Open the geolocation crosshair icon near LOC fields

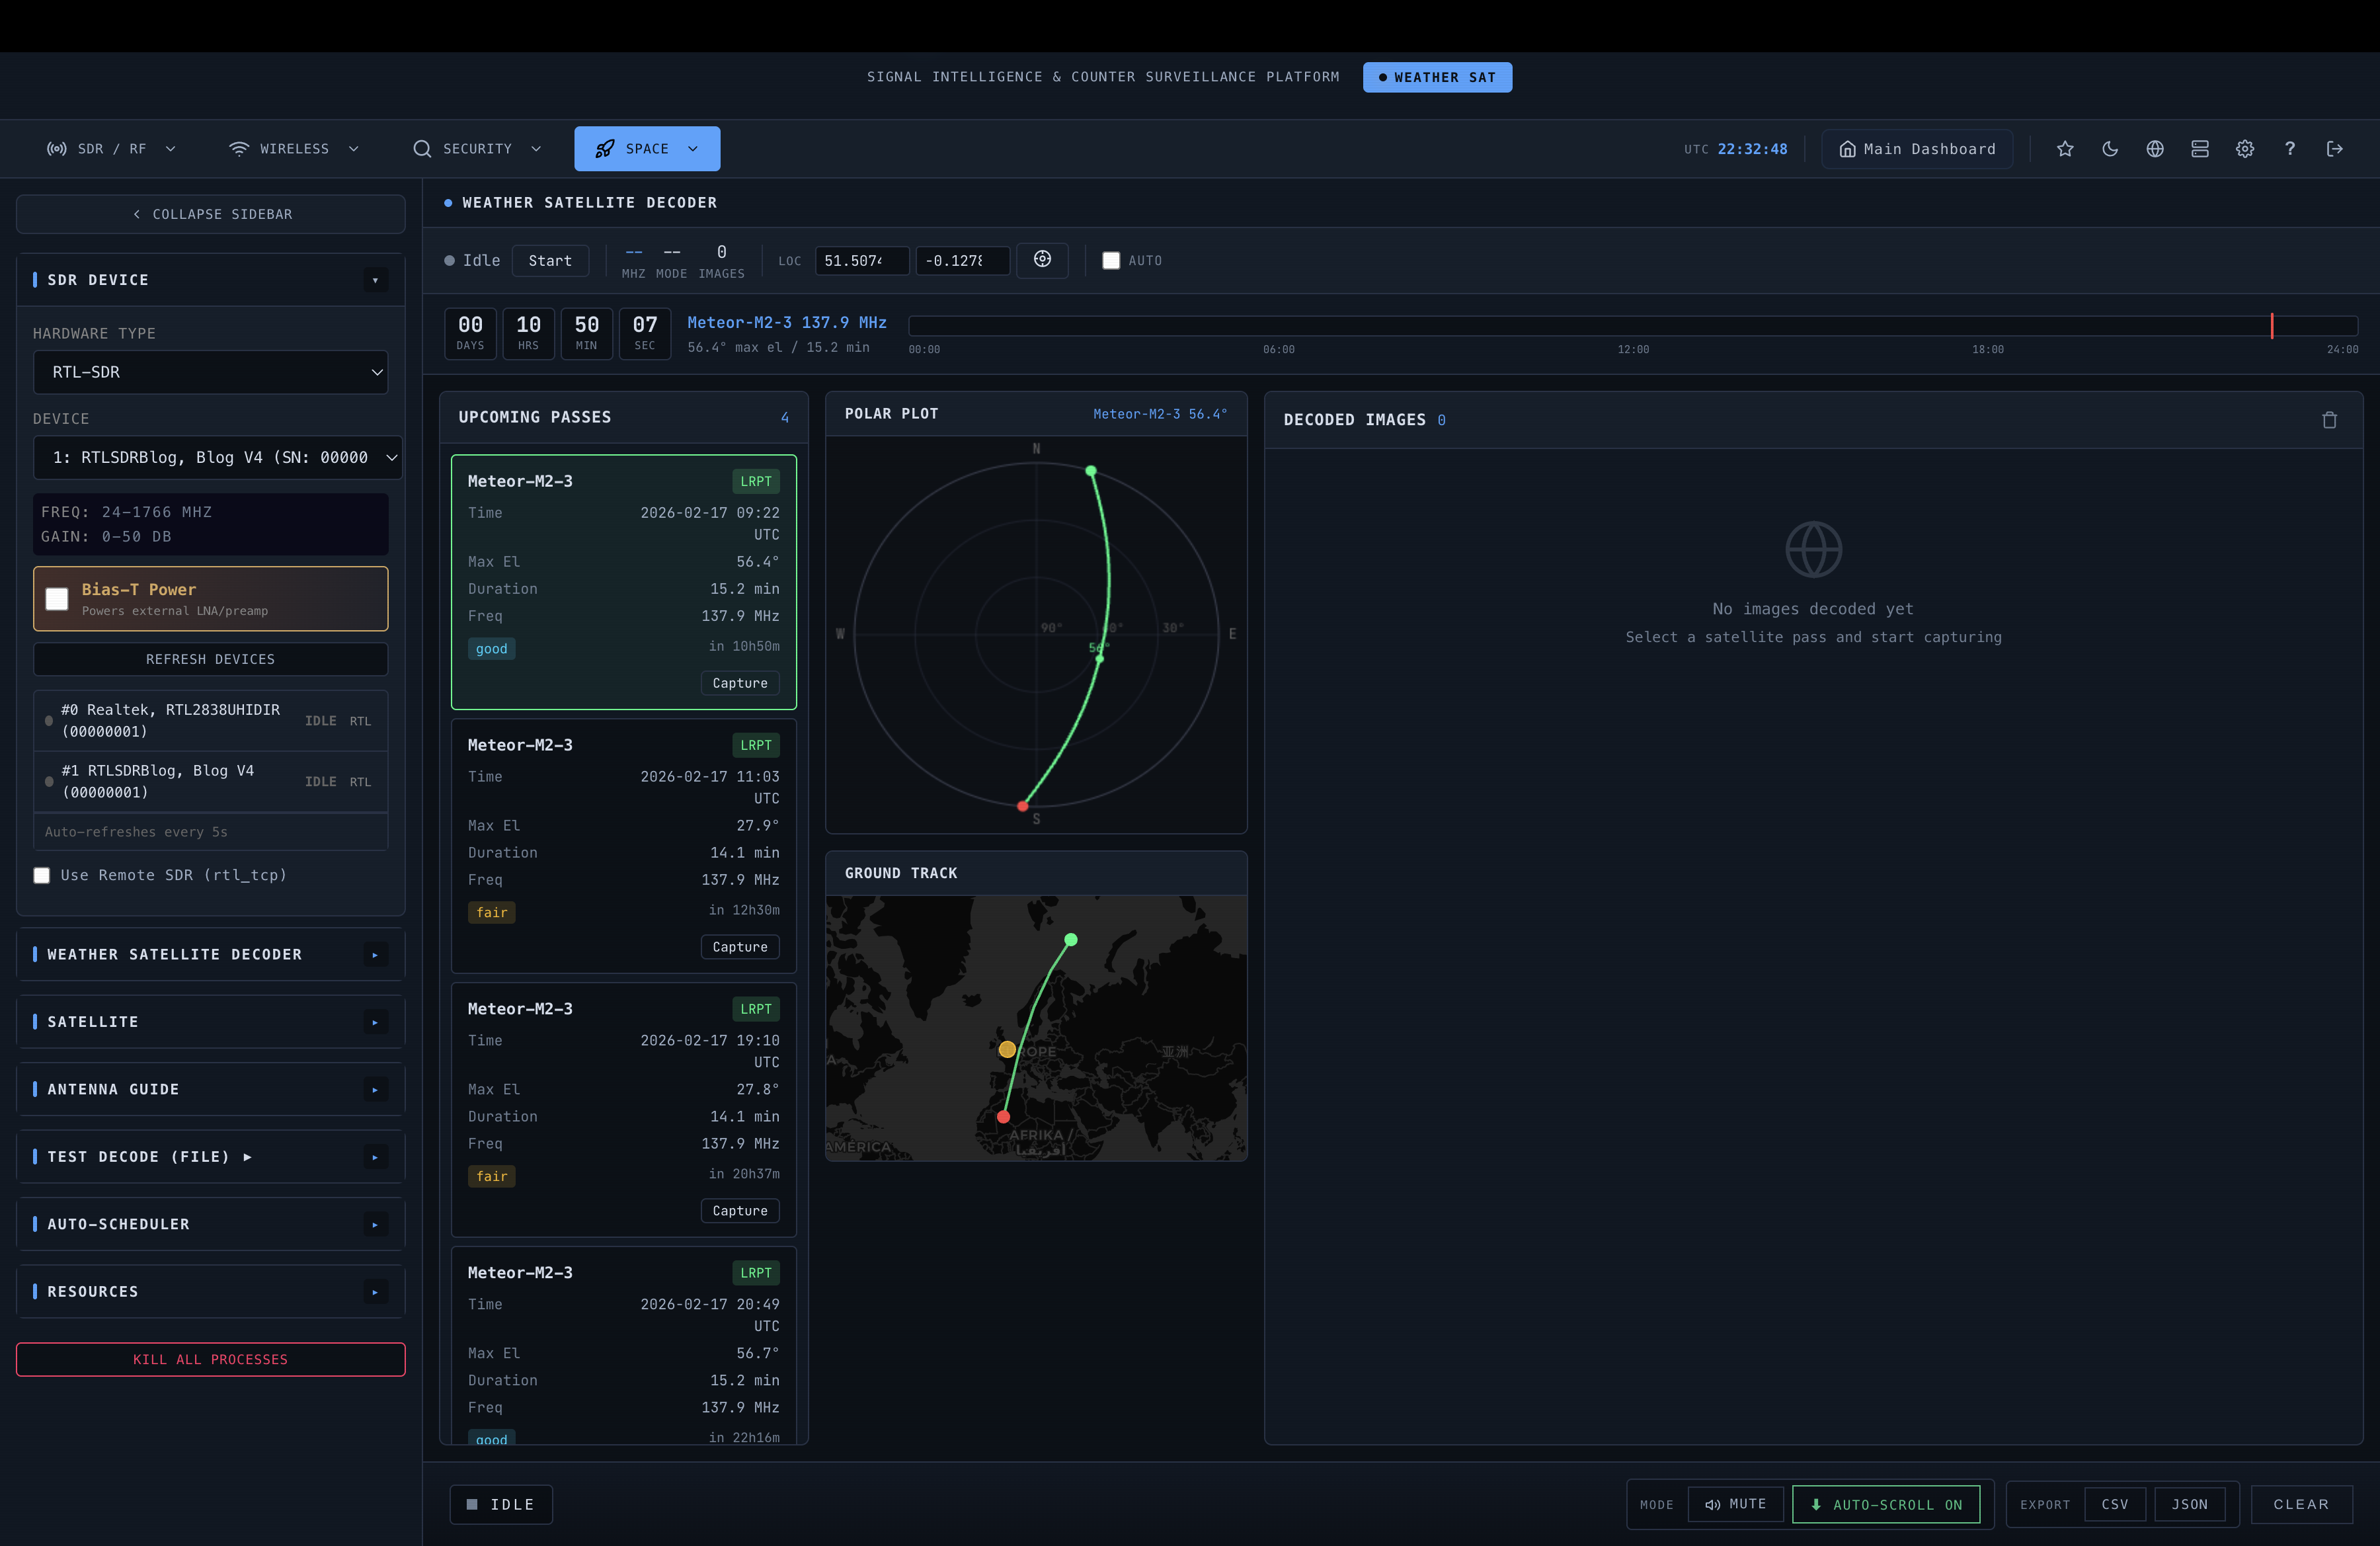1043,260
